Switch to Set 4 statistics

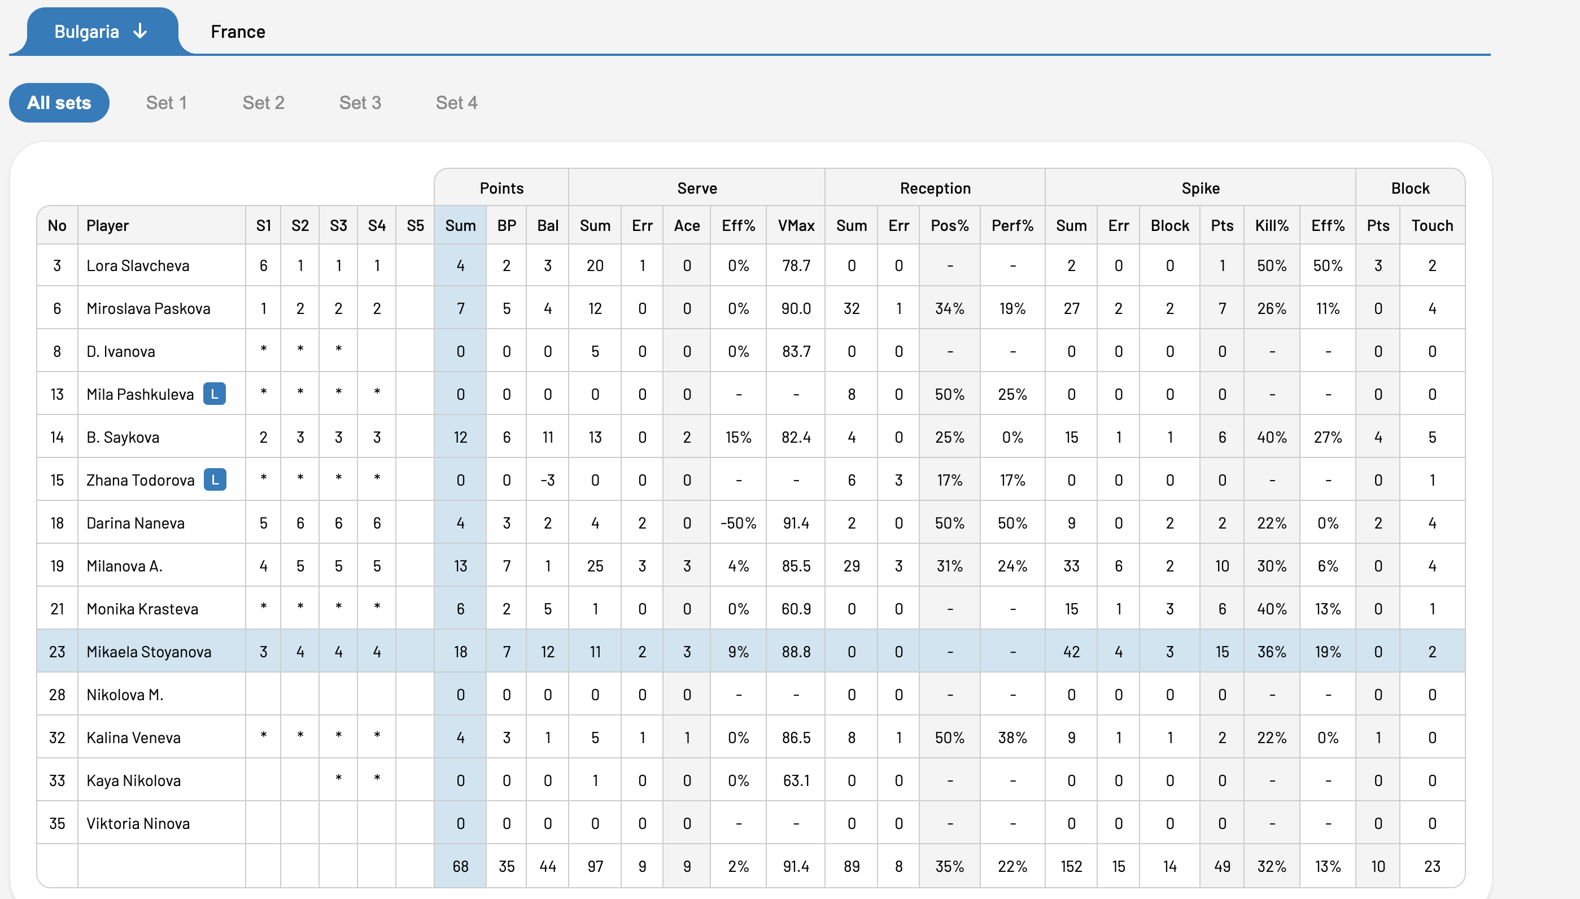[457, 103]
